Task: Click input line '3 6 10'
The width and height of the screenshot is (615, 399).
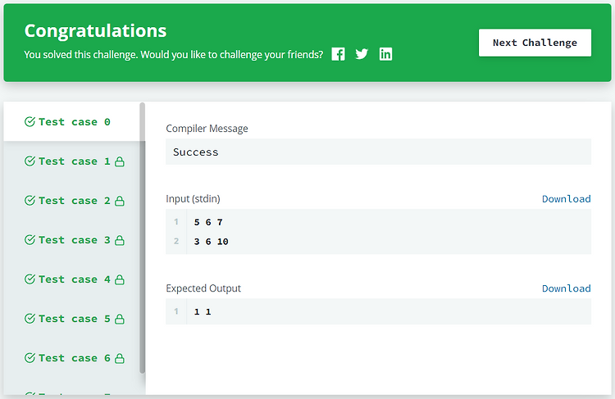Action: point(211,242)
